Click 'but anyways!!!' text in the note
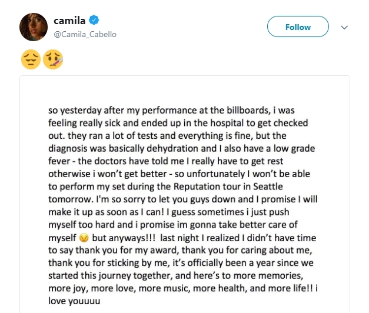Image resolution: width=369 pixels, height=313 pixels. [124, 238]
